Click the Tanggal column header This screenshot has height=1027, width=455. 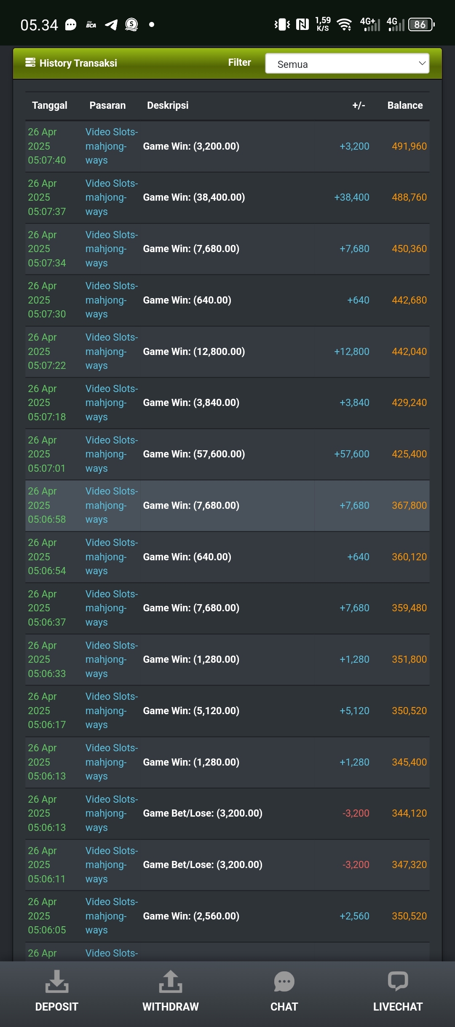pyautogui.click(x=50, y=105)
